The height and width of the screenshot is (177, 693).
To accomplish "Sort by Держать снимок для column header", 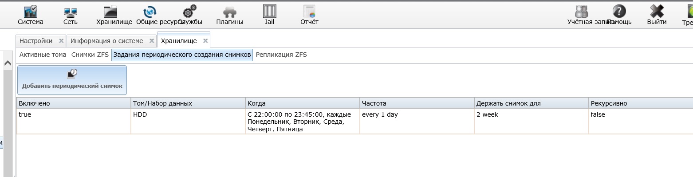I will (x=532, y=103).
